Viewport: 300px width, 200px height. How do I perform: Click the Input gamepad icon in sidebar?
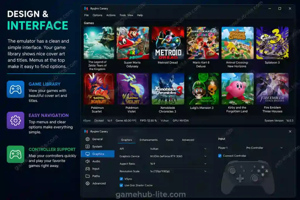[88, 169]
